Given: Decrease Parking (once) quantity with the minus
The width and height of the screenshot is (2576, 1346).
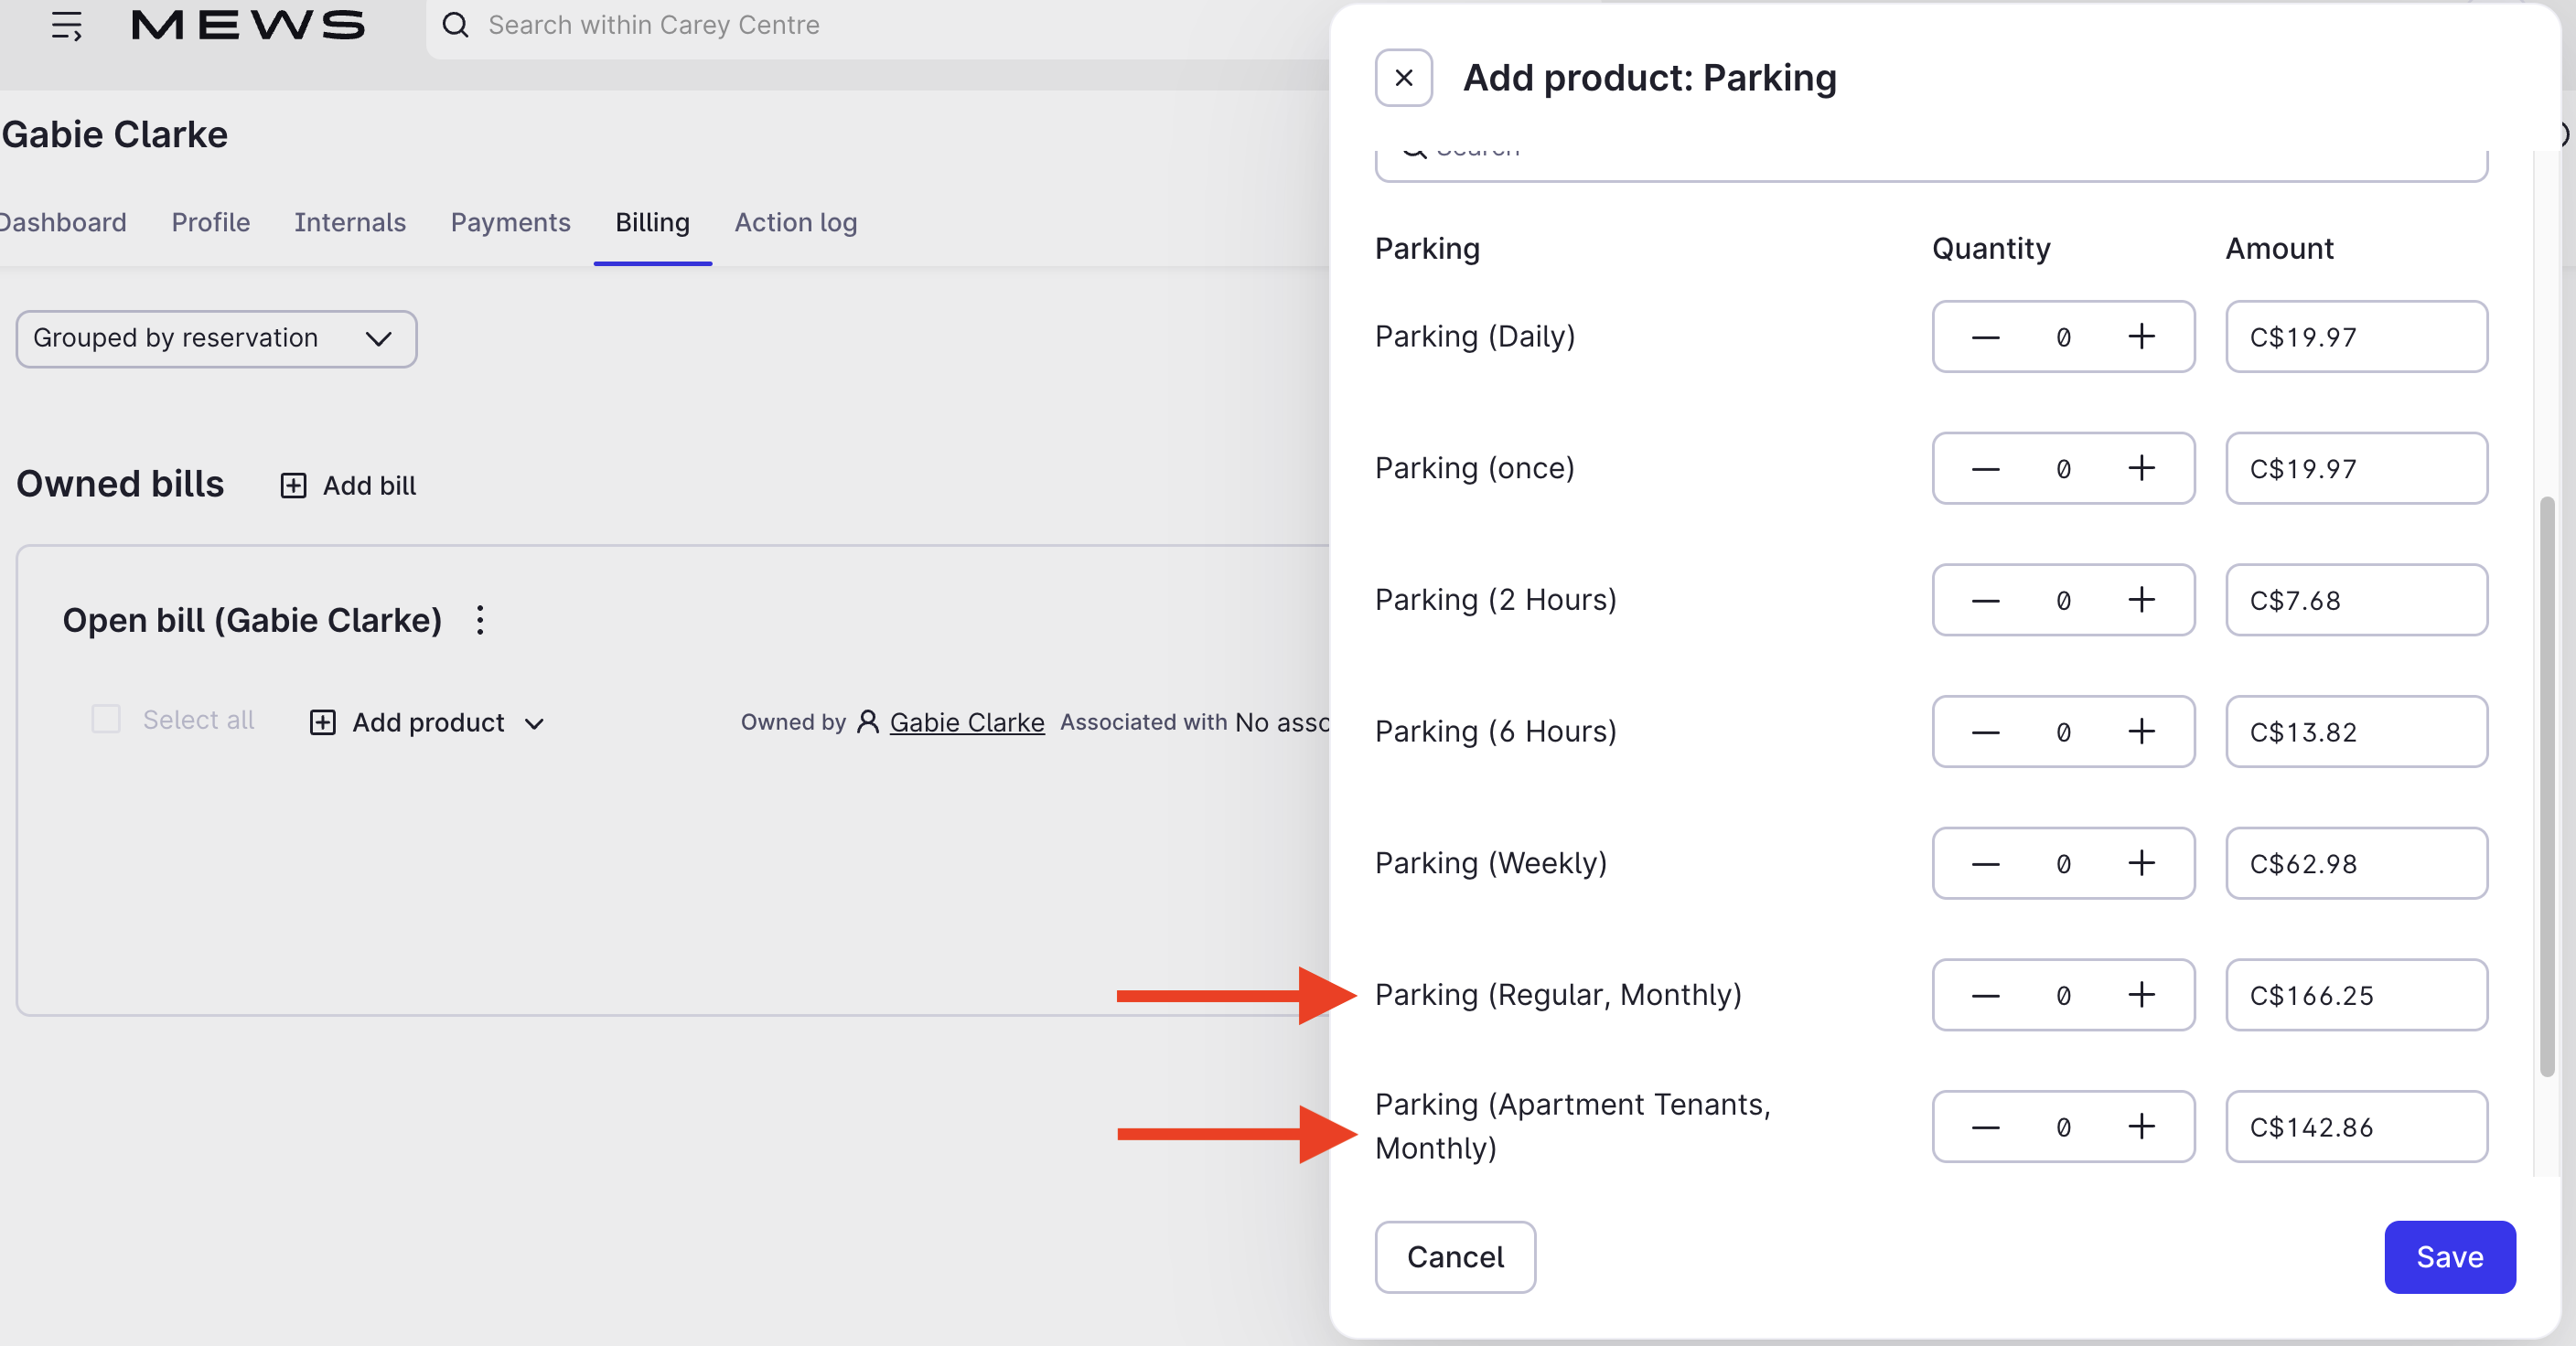Looking at the screenshot, I should (x=1985, y=469).
